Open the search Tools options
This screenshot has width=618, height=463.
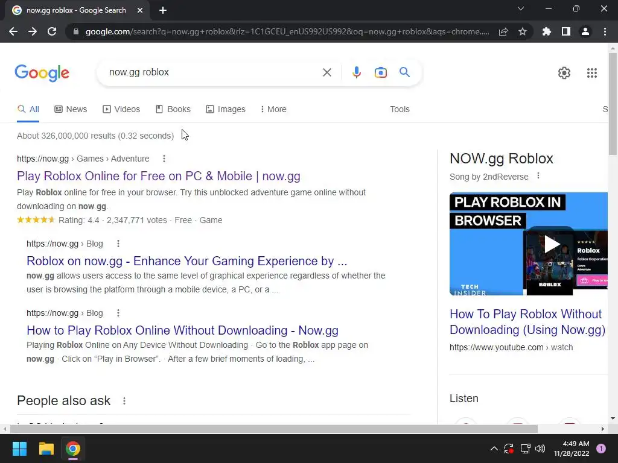coord(400,109)
